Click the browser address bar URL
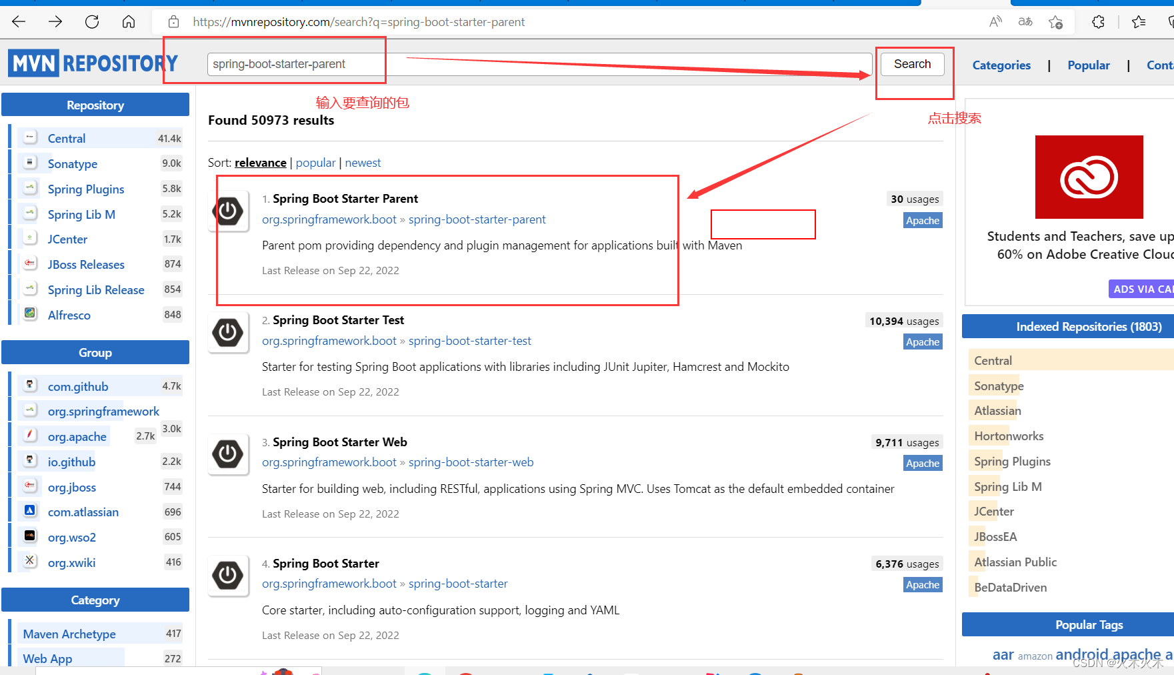 pyautogui.click(x=359, y=22)
